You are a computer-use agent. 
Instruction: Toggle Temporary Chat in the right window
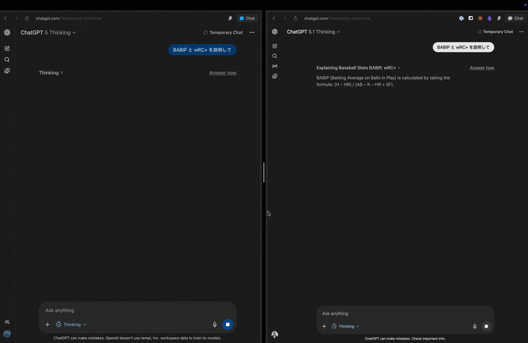495,32
